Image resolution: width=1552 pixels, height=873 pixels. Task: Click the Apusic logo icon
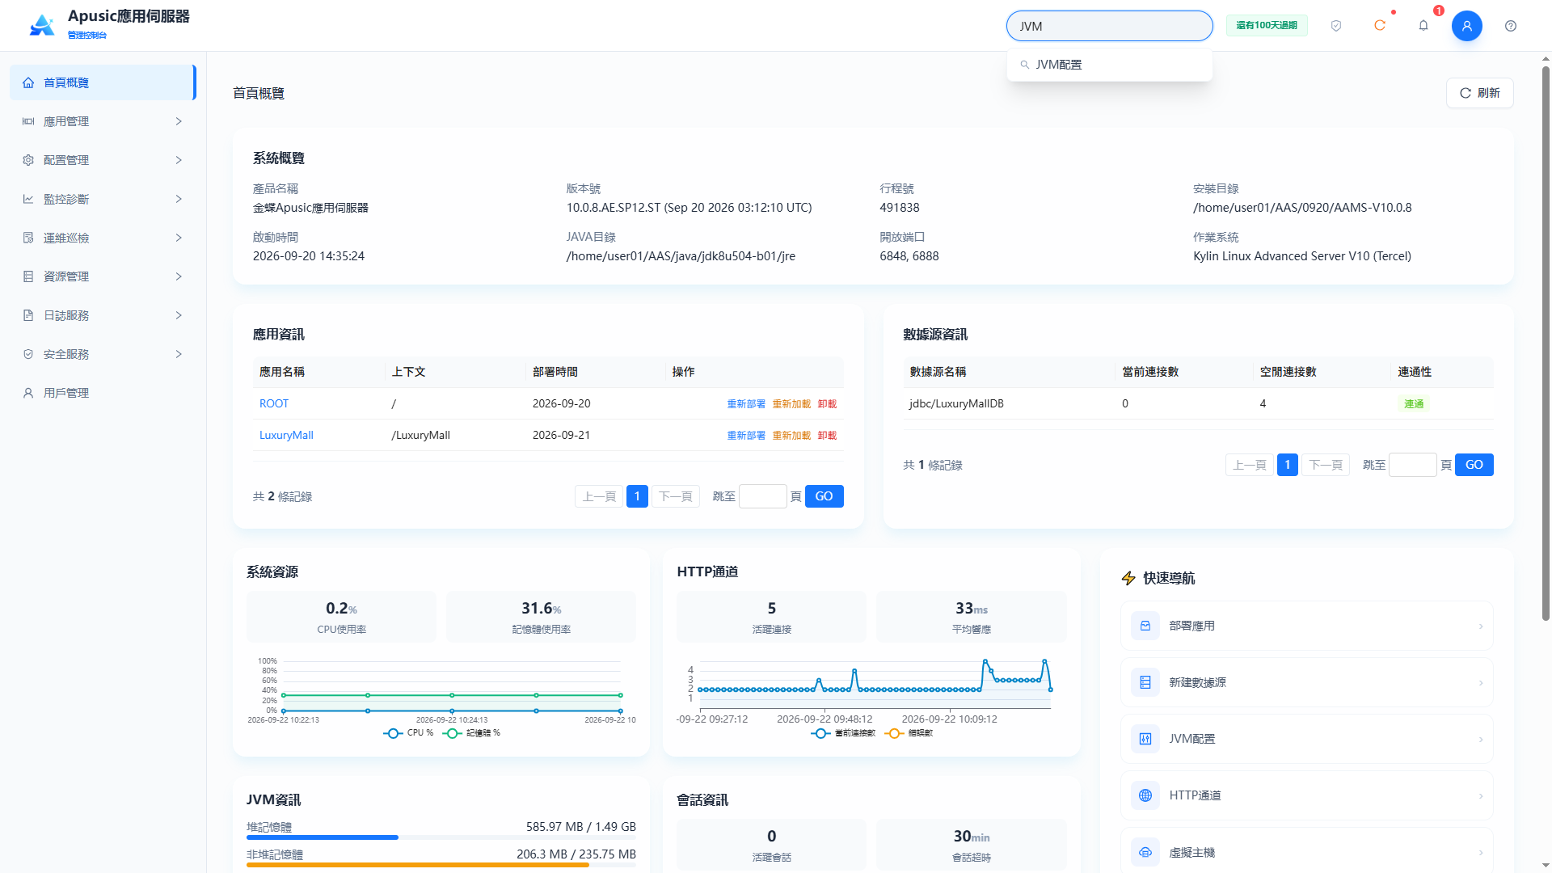click(x=42, y=25)
